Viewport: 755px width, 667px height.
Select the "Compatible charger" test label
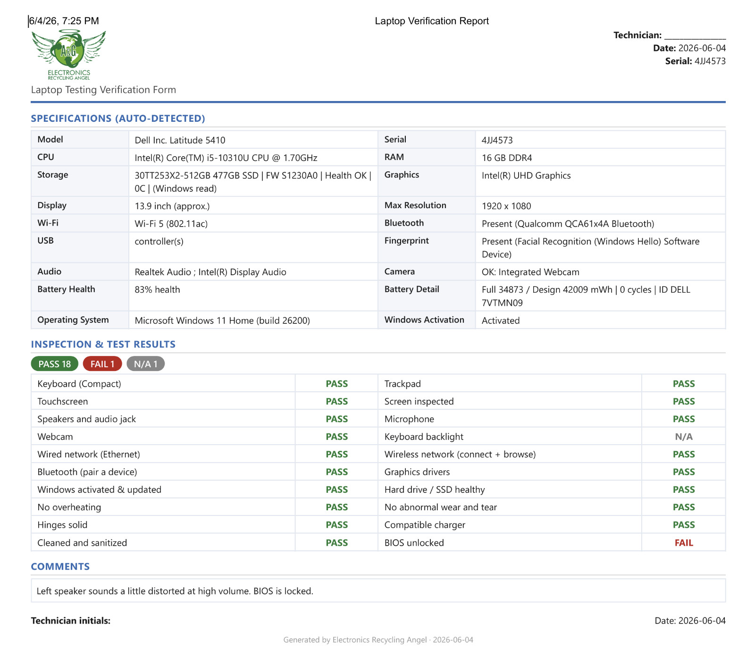[425, 525]
